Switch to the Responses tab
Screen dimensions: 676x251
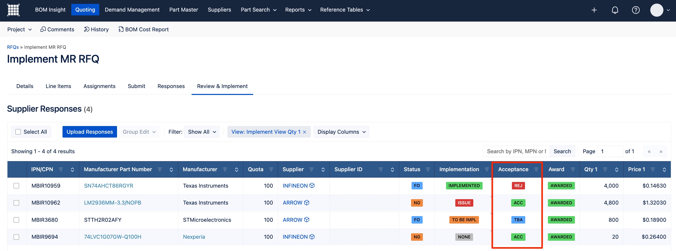(171, 86)
